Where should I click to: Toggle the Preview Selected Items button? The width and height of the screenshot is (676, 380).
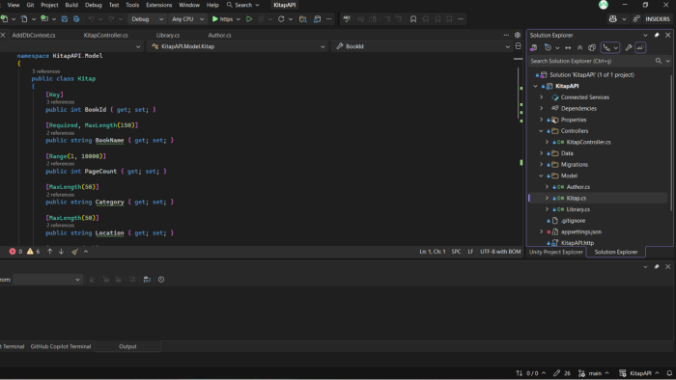[640, 48]
